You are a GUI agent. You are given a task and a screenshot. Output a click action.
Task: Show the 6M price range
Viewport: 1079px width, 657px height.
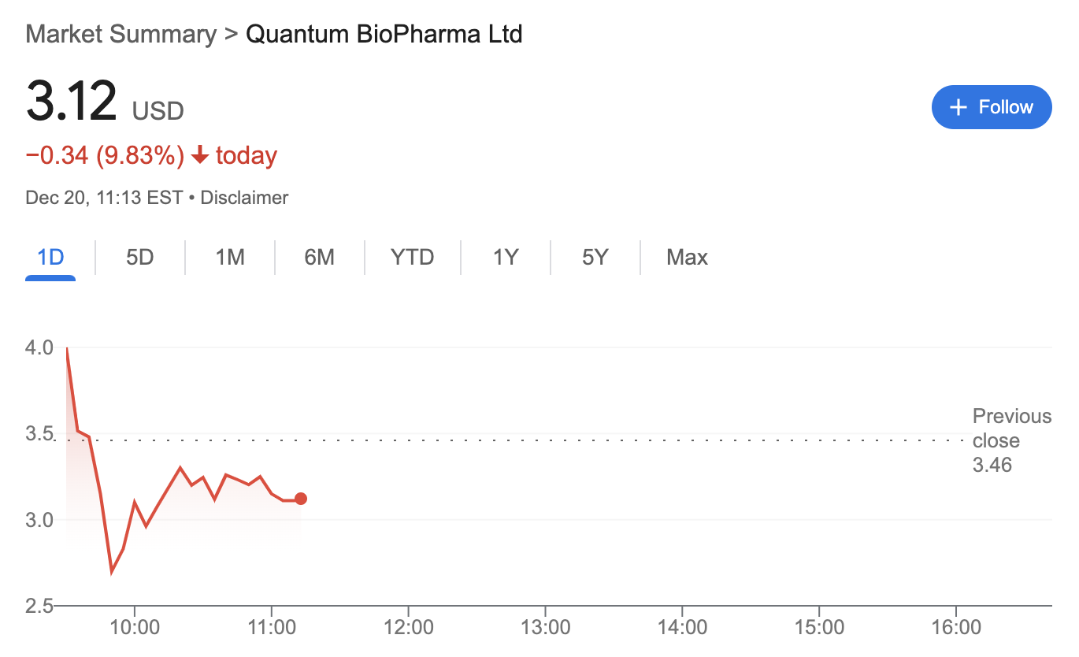coord(320,258)
